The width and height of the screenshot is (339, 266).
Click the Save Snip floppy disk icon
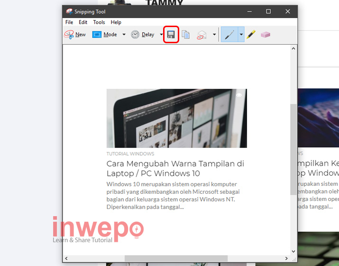[171, 35]
